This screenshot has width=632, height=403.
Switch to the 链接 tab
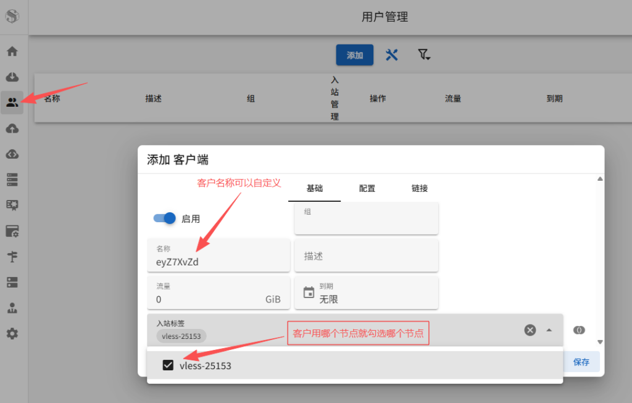(419, 189)
